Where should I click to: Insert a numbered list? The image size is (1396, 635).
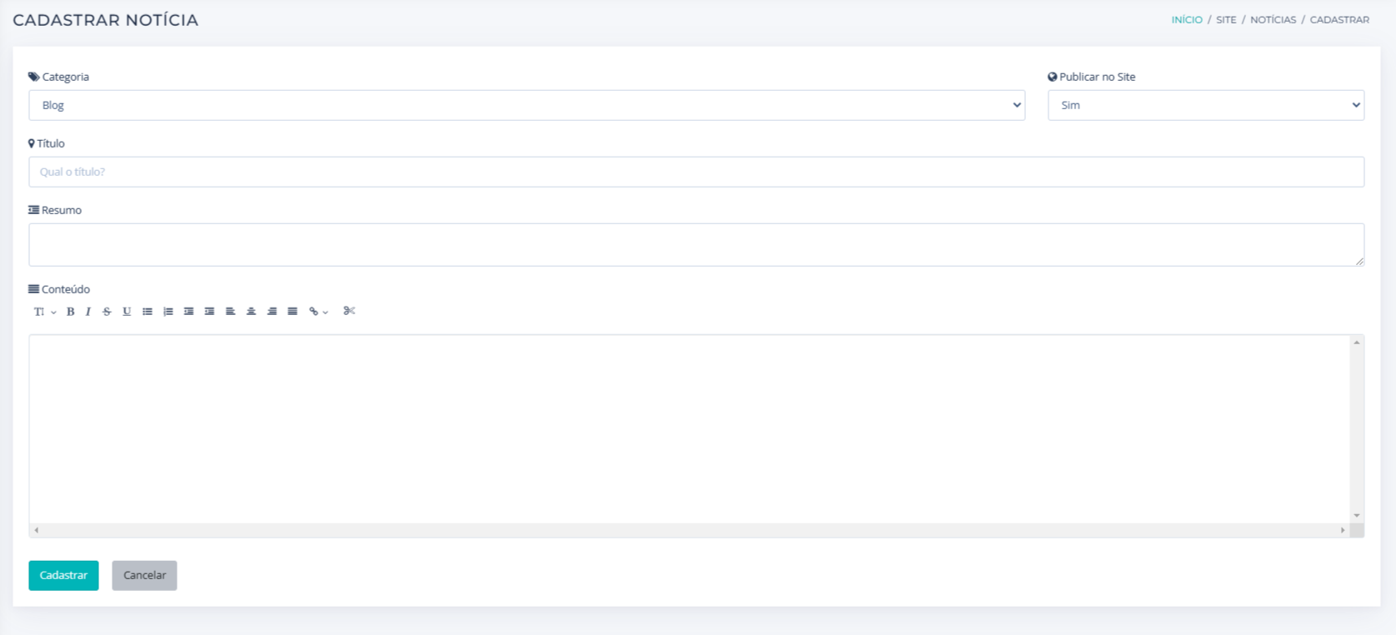click(168, 312)
